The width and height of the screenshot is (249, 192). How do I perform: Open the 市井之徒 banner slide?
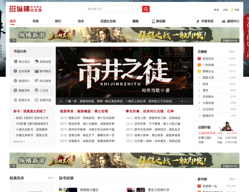coord(124,76)
